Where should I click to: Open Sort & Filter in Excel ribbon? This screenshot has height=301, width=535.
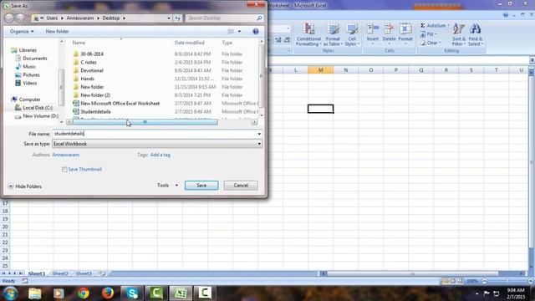coord(459,34)
